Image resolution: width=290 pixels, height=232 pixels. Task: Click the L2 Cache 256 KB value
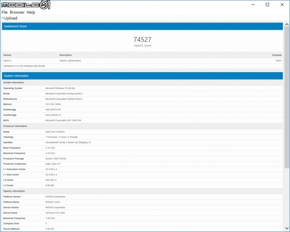click(51, 180)
